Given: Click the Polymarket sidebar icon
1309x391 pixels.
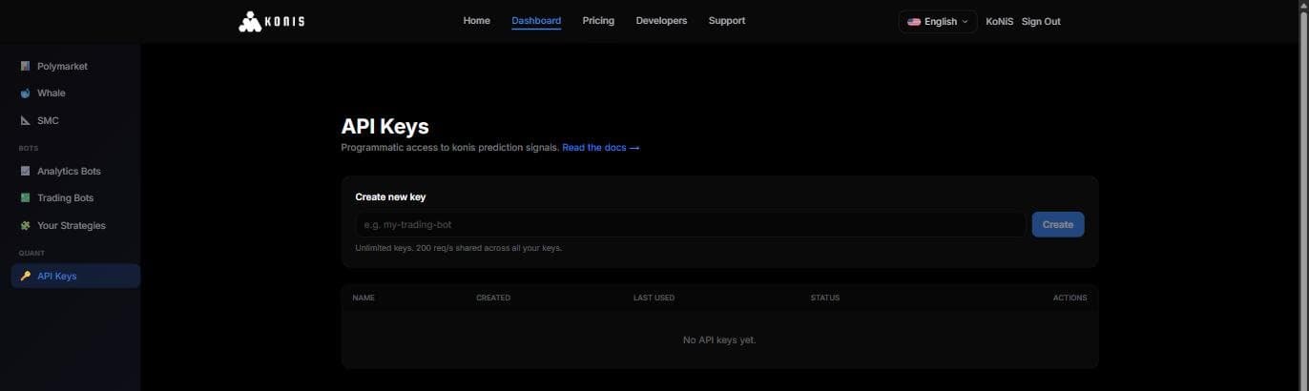Looking at the screenshot, I should (x=26, y=66).
